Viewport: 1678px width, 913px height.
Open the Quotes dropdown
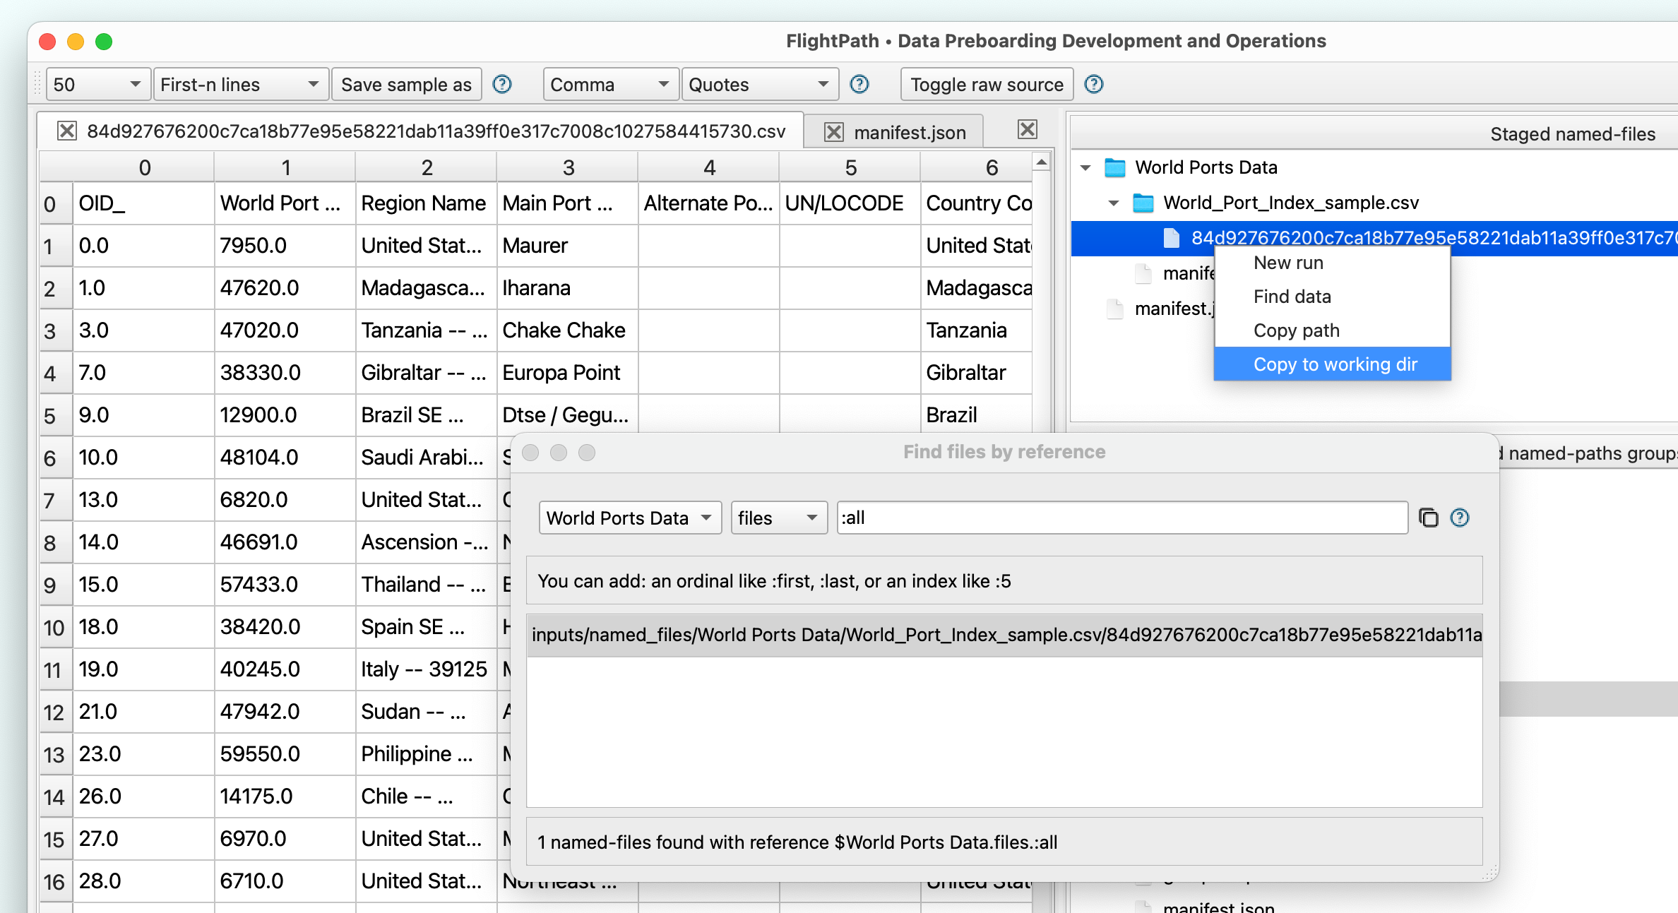[760, 85]
